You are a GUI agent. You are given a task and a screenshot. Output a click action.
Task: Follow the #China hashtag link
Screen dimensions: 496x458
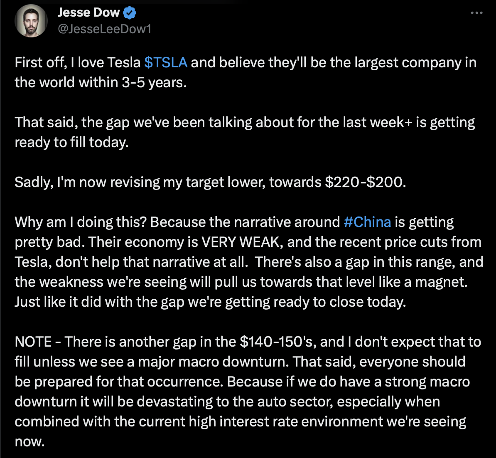pyautogui.click(x=367, y=222)
